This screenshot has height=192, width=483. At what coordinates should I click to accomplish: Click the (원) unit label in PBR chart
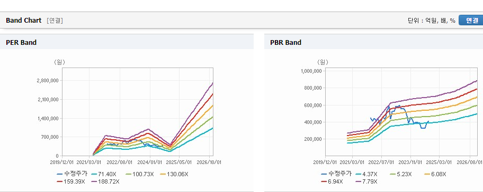(323, 62)
